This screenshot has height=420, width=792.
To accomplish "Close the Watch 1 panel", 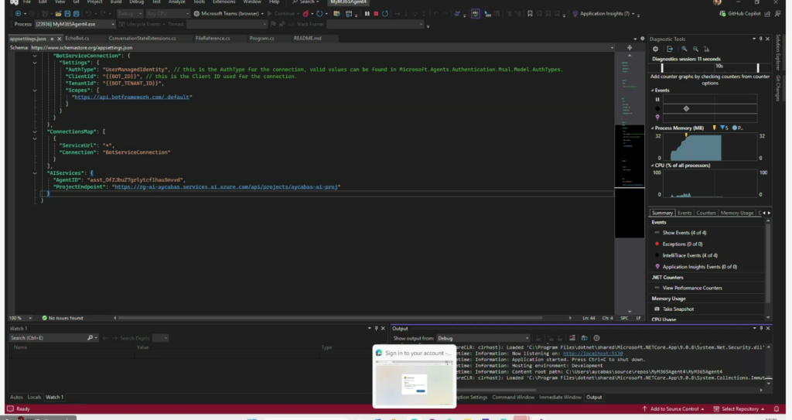I will pyautogui.click(x=383, y=329).
